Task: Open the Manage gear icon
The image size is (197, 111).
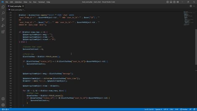Action: (3, 105)
